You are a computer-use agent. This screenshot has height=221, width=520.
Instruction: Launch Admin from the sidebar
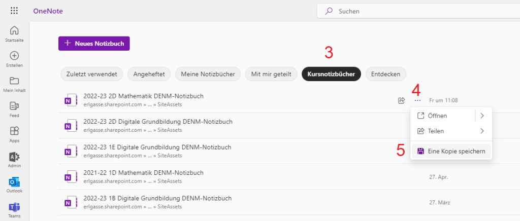pyautogui.click(x=14, y=157)
